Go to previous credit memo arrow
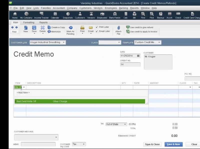Viewport: 200px width, 149px height. pyautogui.click(x=12, y=27)
